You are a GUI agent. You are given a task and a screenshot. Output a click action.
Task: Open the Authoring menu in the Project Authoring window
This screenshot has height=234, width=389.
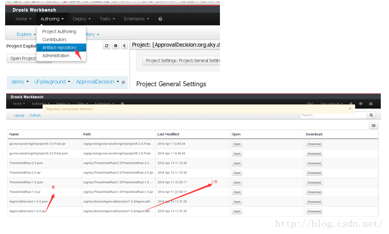point(52,19)
